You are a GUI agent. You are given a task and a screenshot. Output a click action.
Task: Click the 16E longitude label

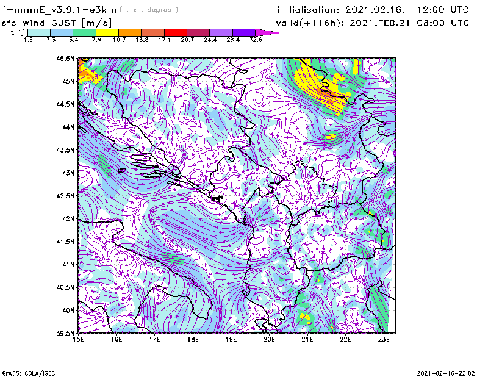tap(117, 339)
